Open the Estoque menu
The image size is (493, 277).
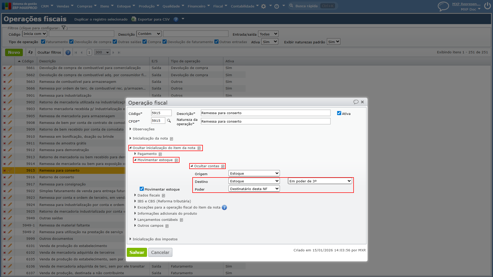126,6
